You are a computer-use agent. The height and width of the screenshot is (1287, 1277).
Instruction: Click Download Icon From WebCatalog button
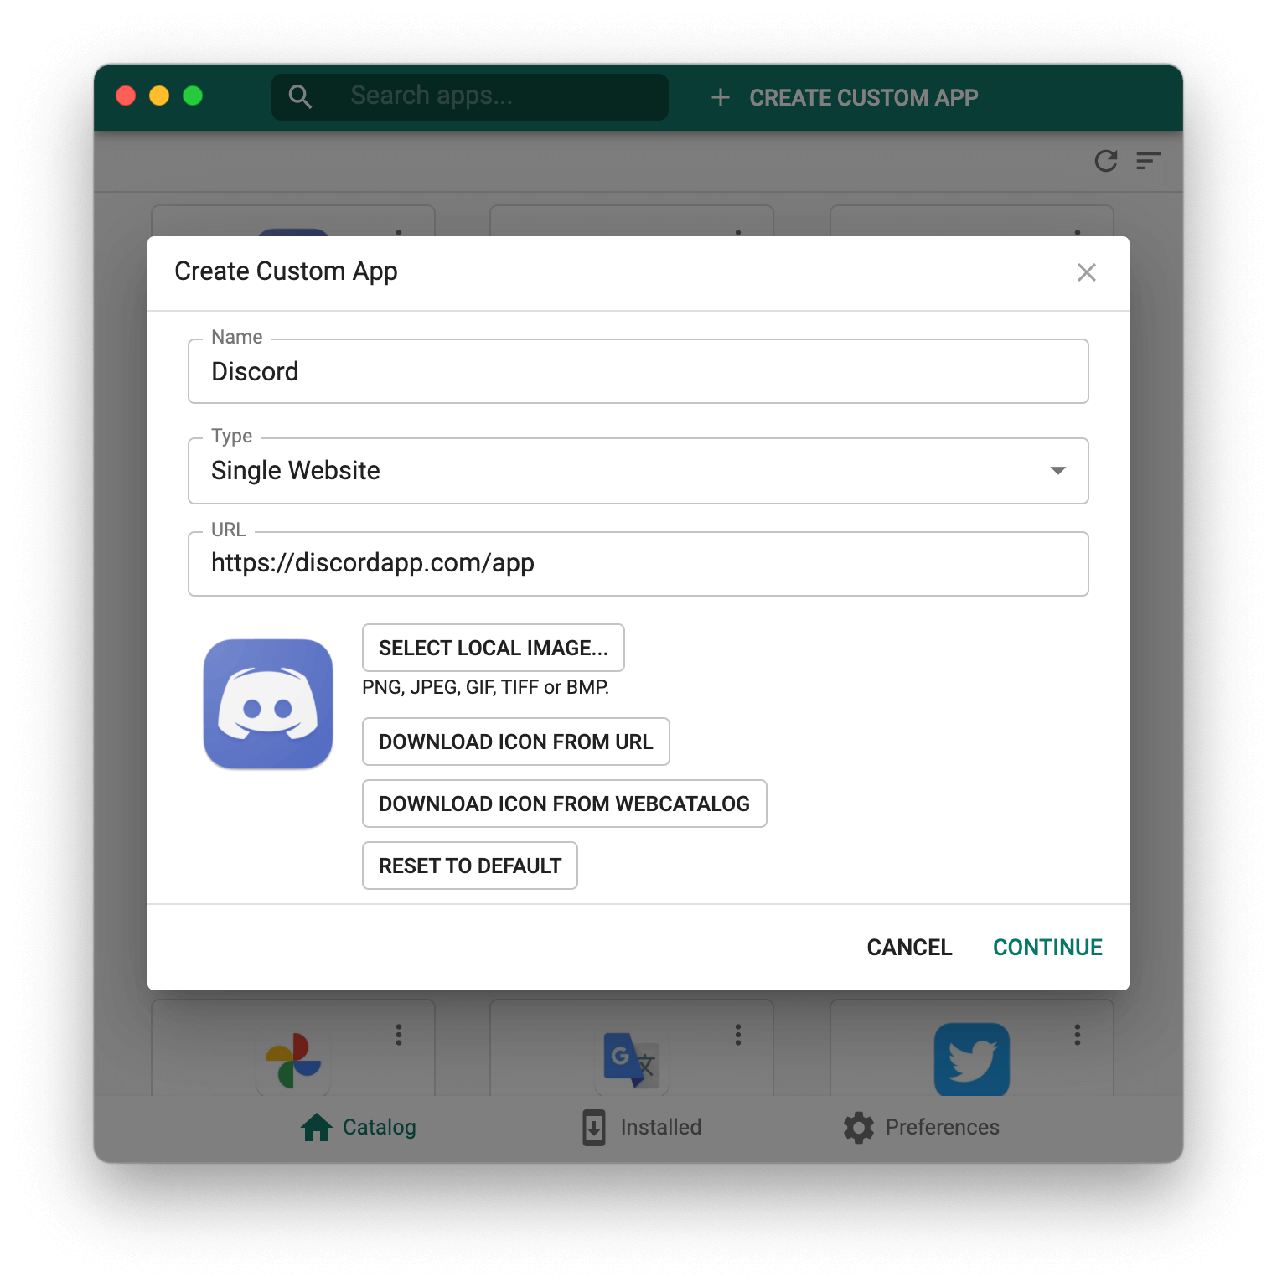pyautogui.click(x=565, y=804)
